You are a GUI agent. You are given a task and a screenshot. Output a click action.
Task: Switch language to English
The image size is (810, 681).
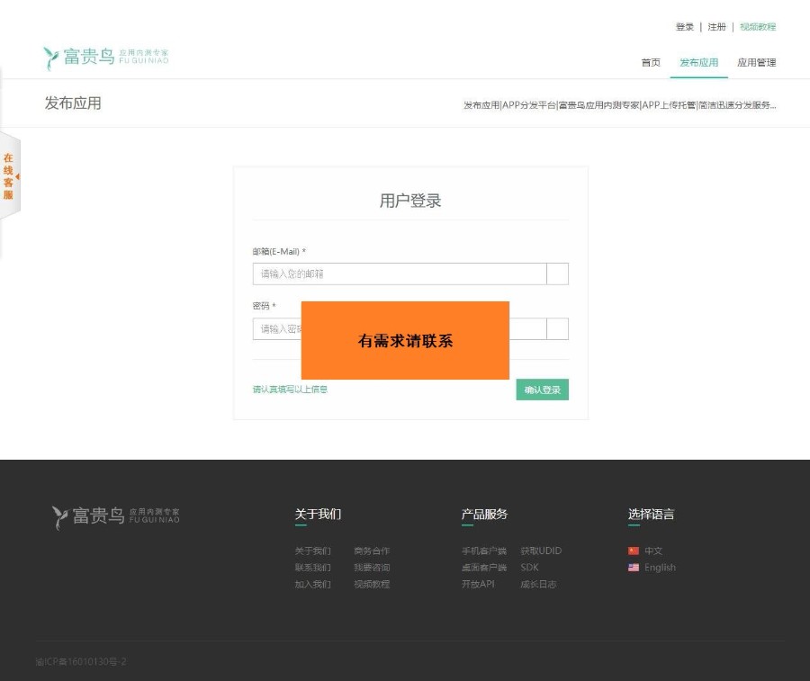(660, 568)
